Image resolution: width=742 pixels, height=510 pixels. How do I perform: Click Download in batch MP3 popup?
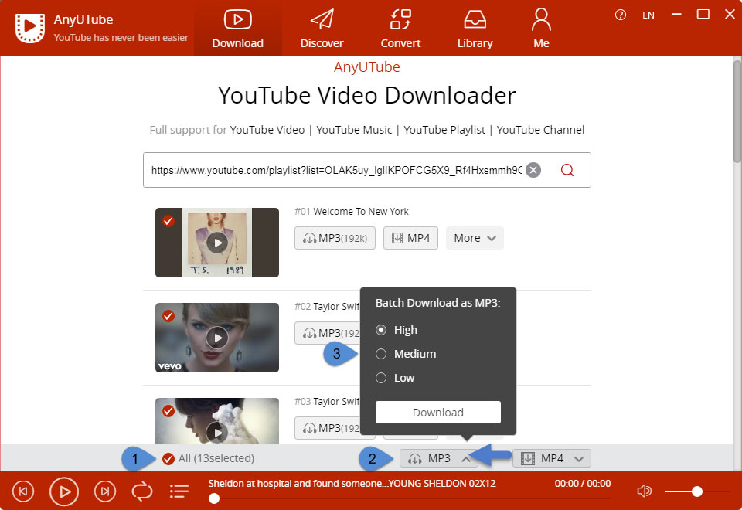(x=437, y=412)
